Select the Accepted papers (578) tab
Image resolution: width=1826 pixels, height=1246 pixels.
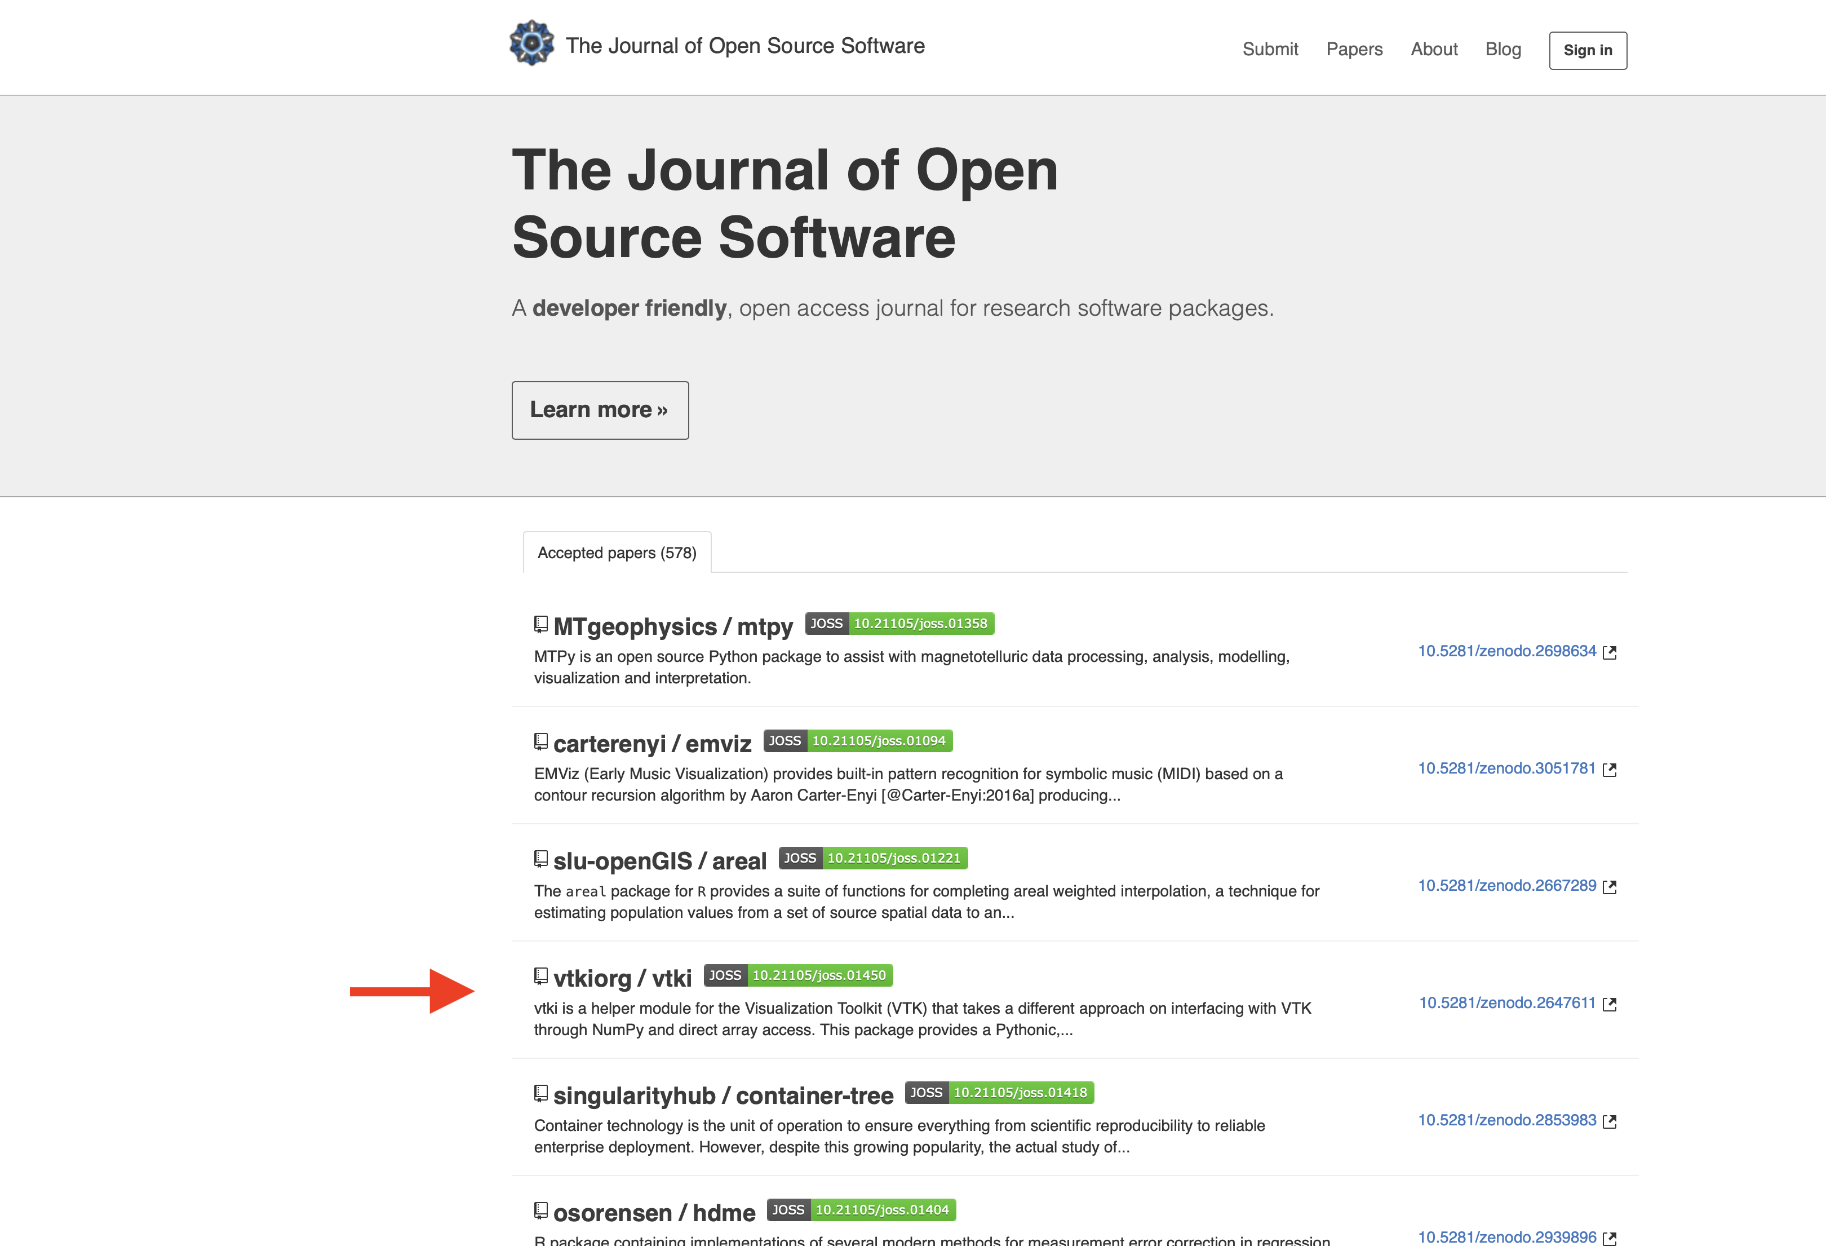pyautogui.click(x=617, y=553)
